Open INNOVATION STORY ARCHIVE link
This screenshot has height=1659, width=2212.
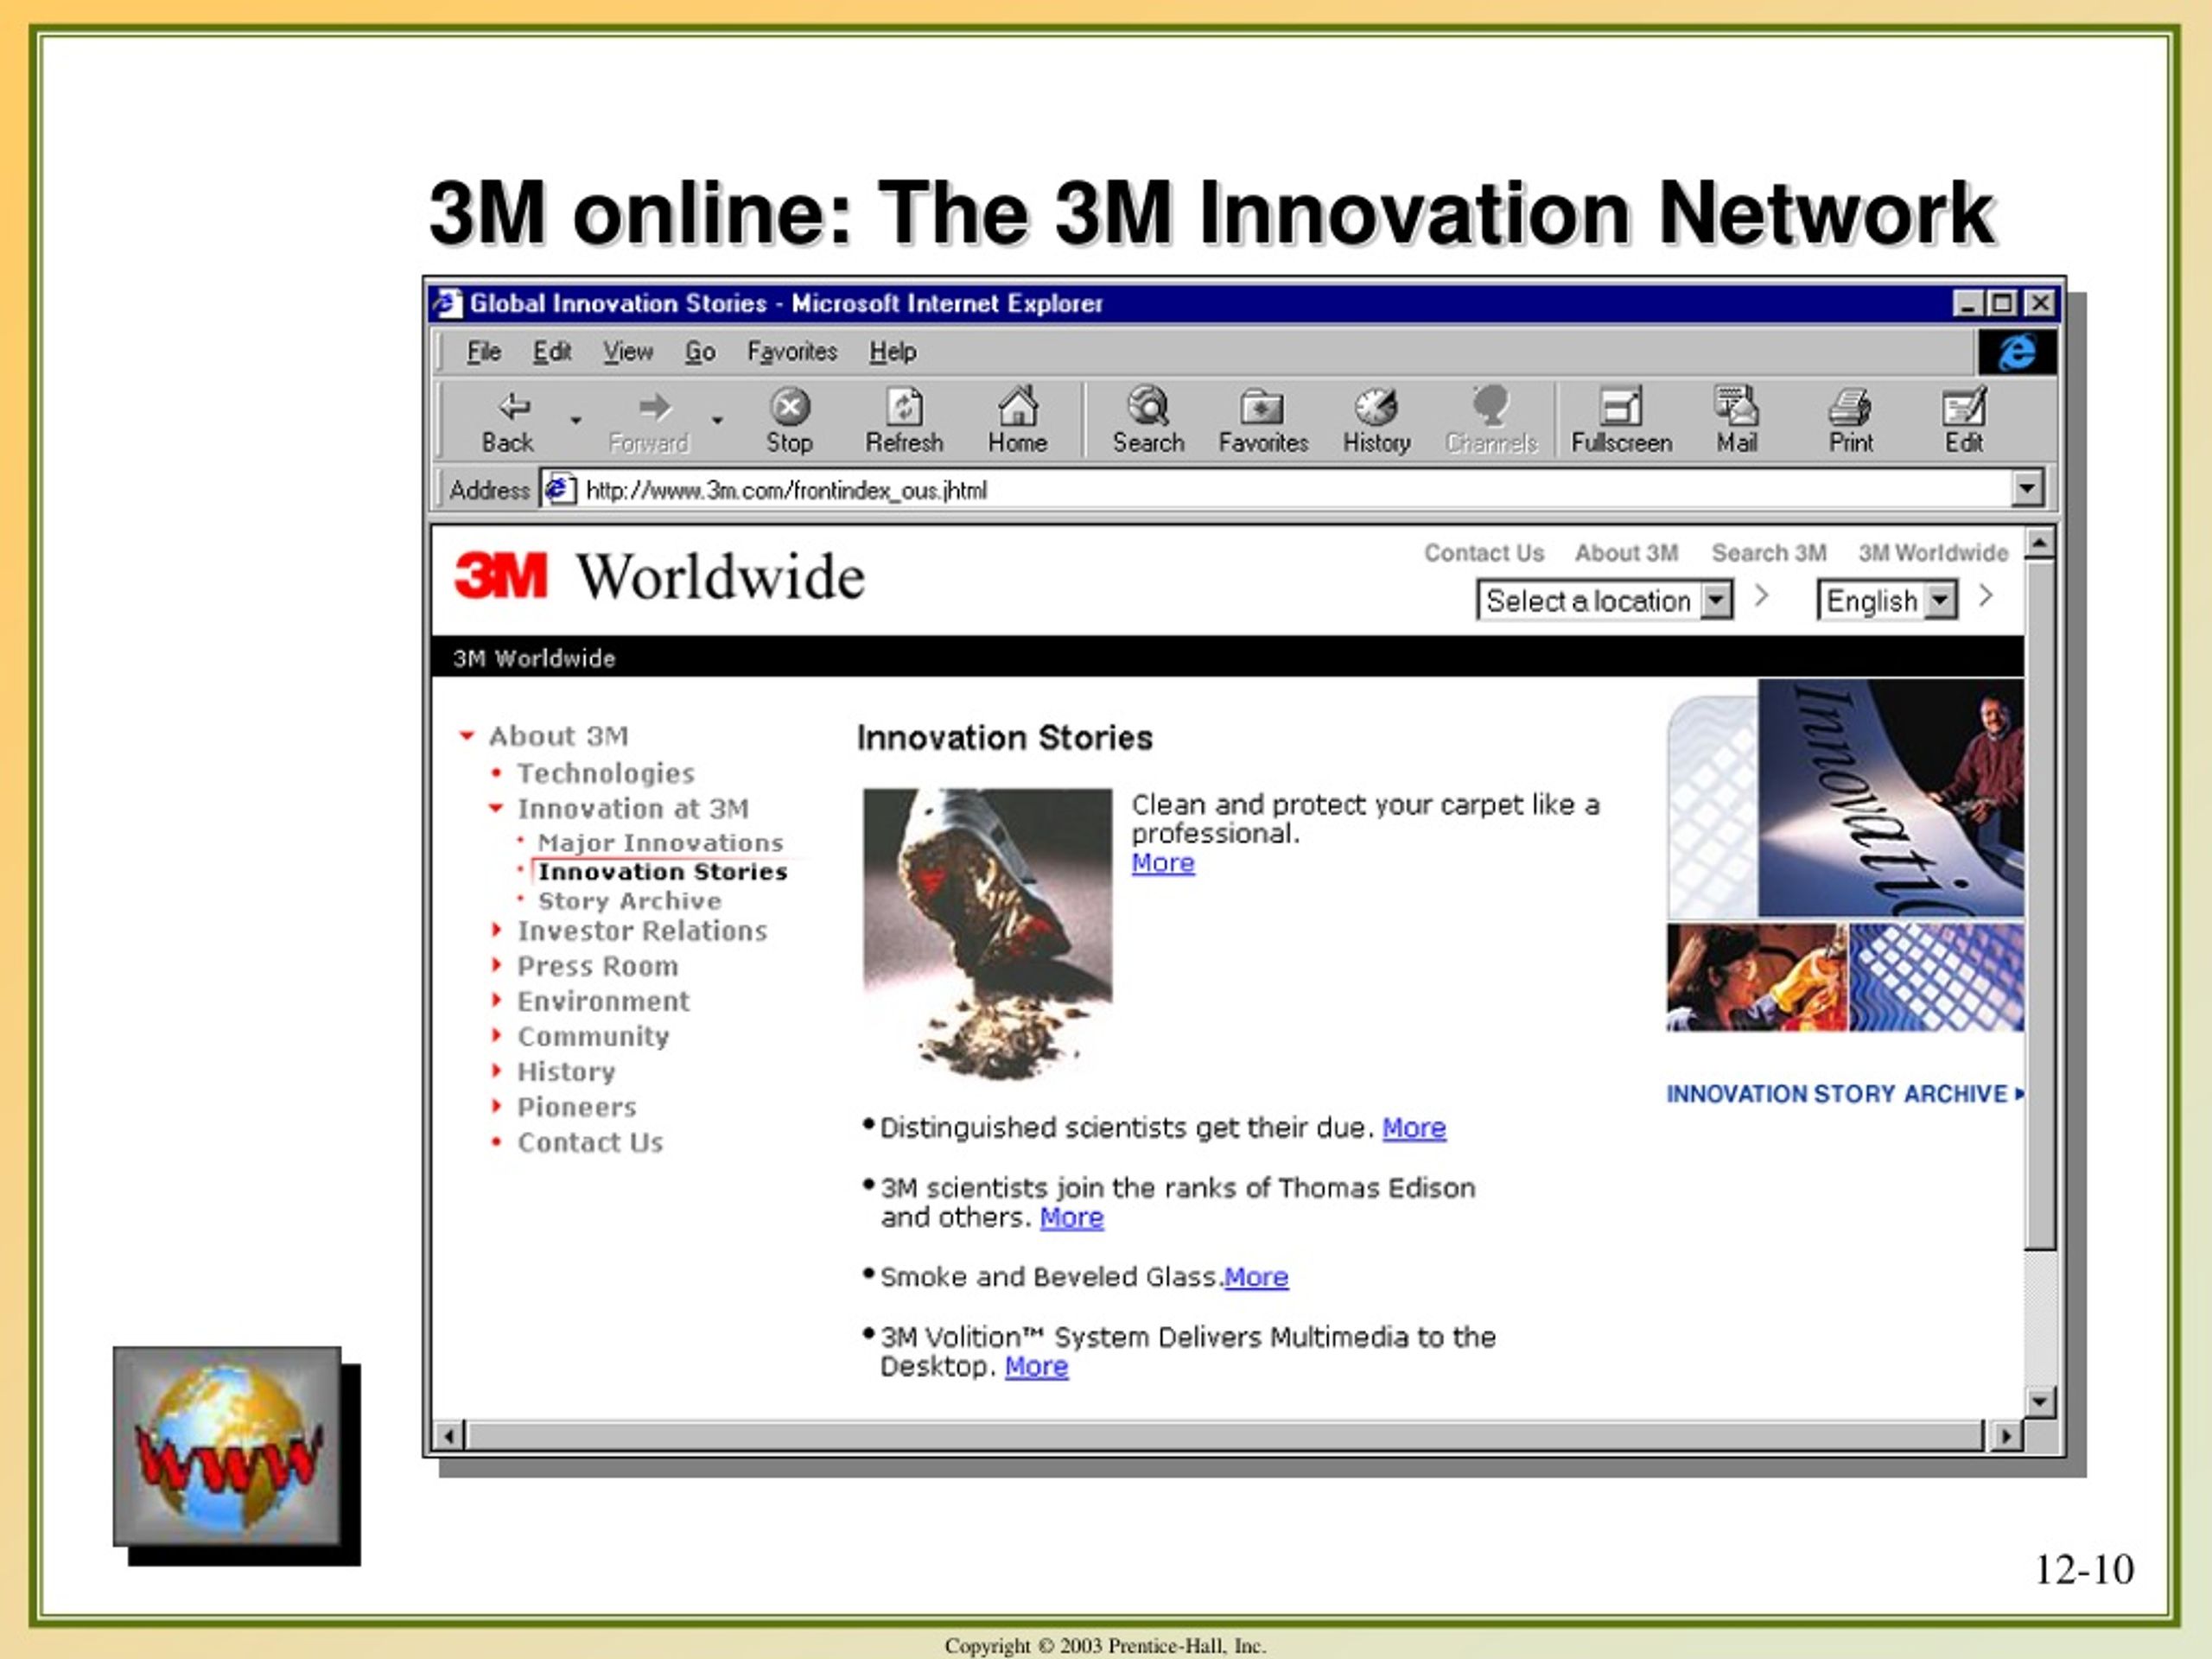(1844, 1094)
